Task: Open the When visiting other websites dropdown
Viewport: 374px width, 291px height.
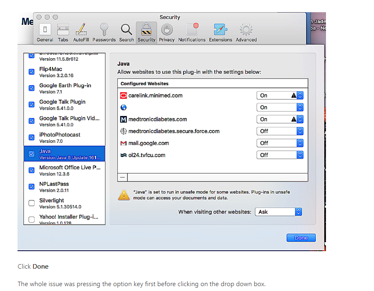Action: click(x=278, y=212)
